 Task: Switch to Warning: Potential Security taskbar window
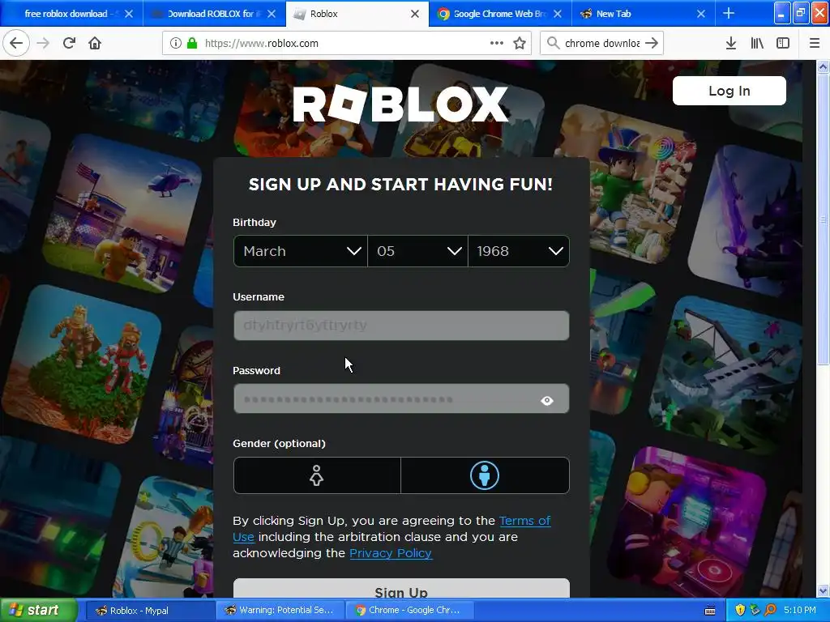280,611
